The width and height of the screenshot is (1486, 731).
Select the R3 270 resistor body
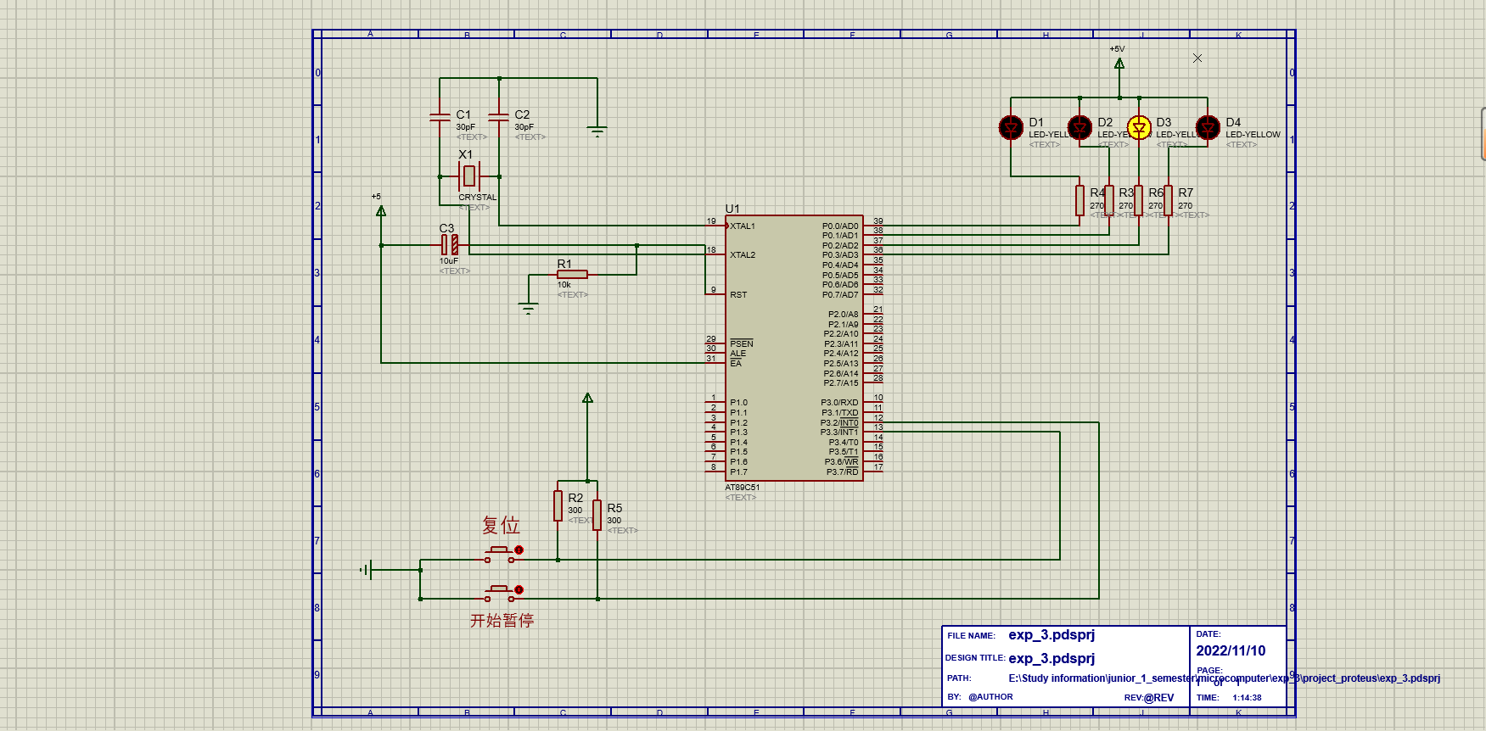(x=1109, y=201)
